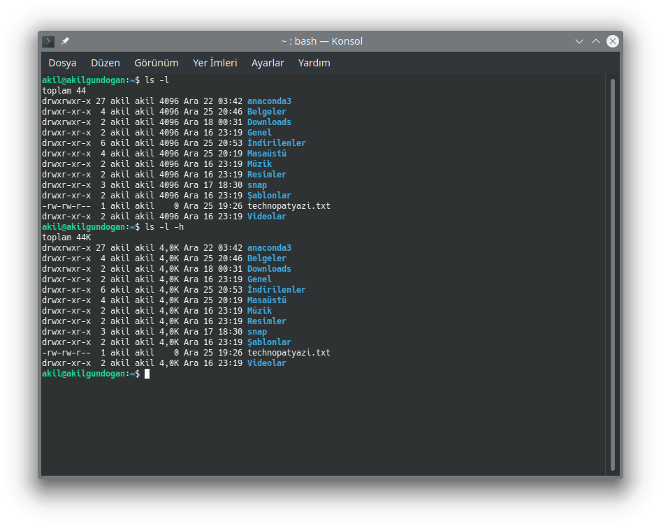Open the Dosya menu
Viewport: 661px width, 526px height.
62,63
